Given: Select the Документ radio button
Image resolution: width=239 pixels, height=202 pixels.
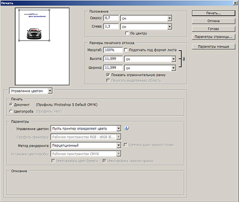Looking at the screenshot, I should click(11, 105).
